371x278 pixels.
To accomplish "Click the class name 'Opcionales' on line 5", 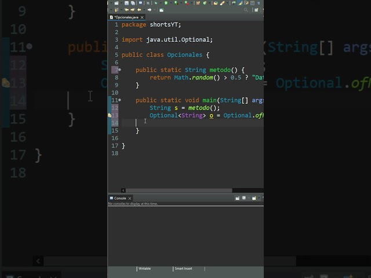I will (184, 54).
